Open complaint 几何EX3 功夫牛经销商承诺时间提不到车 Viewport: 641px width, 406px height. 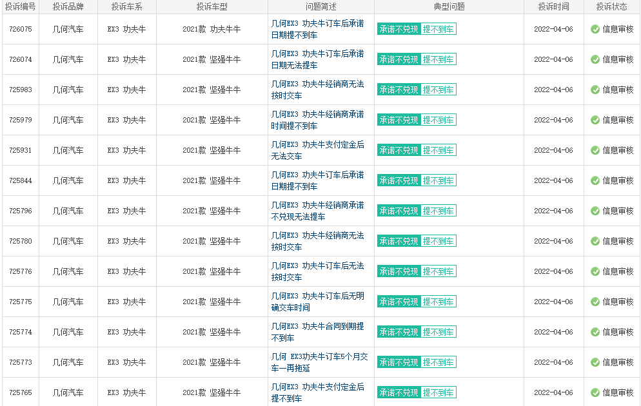tap(318, 120)
